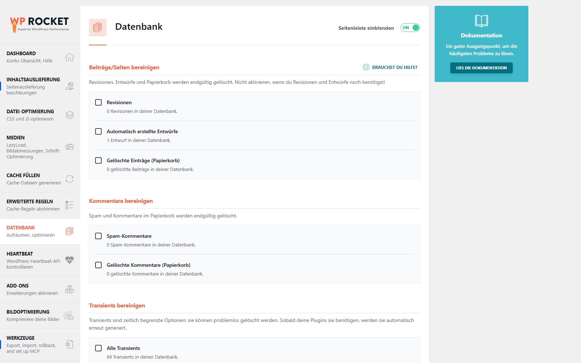Enable the Alle Transients checkbox
The image size is (581, 363).
click(98, 348)
